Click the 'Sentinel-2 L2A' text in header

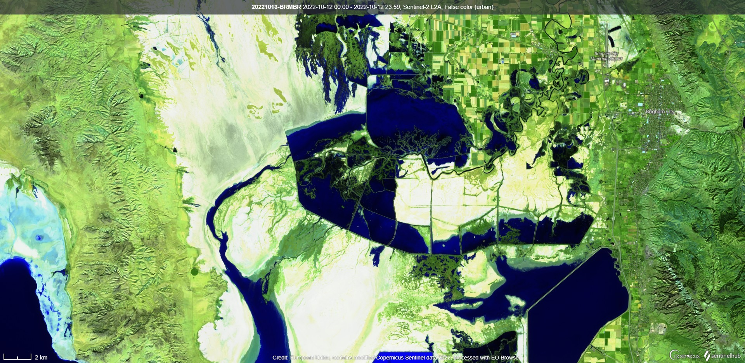(x=422, y=7)
